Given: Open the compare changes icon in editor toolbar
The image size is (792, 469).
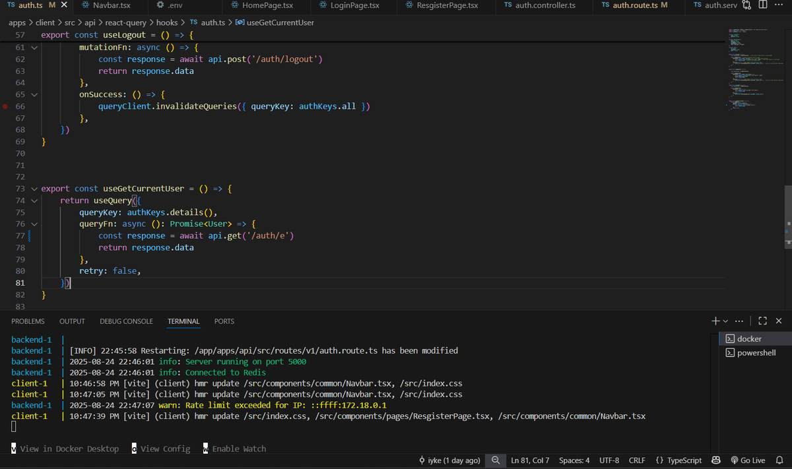Looking at the screenshot, I should [x=747, y=5].
